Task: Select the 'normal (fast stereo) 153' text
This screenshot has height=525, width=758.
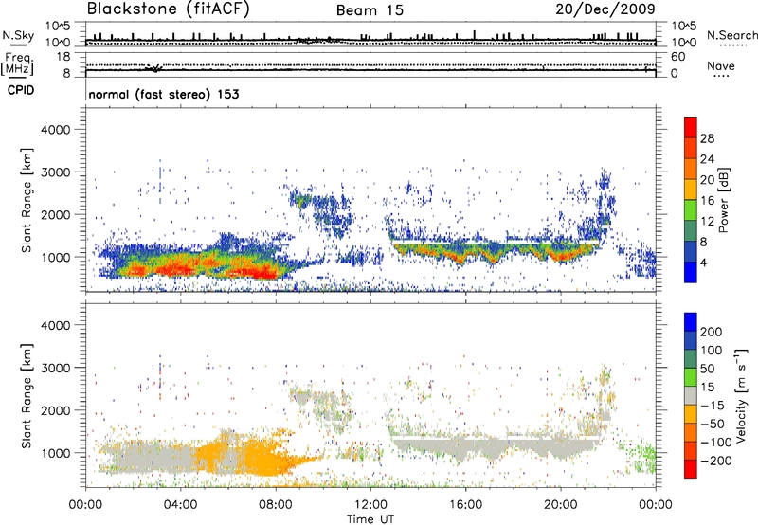Action: point(164,94)
